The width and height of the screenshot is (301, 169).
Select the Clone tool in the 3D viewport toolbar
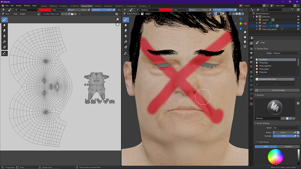[126, 36]
